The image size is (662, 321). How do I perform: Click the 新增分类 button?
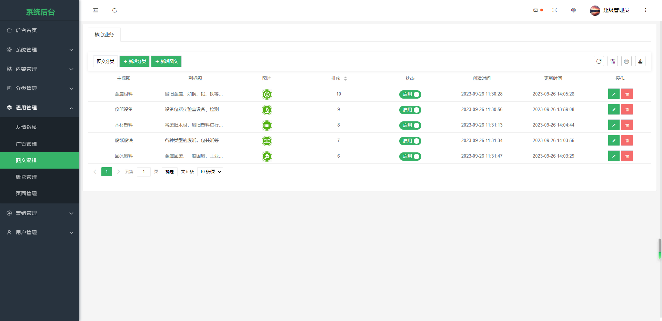click(134, 61)
